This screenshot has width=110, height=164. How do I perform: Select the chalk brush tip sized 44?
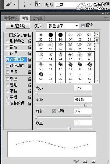point(90,66)
